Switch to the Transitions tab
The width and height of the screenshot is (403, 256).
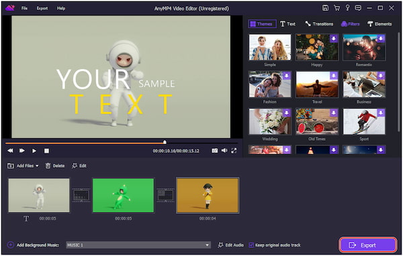319,24
